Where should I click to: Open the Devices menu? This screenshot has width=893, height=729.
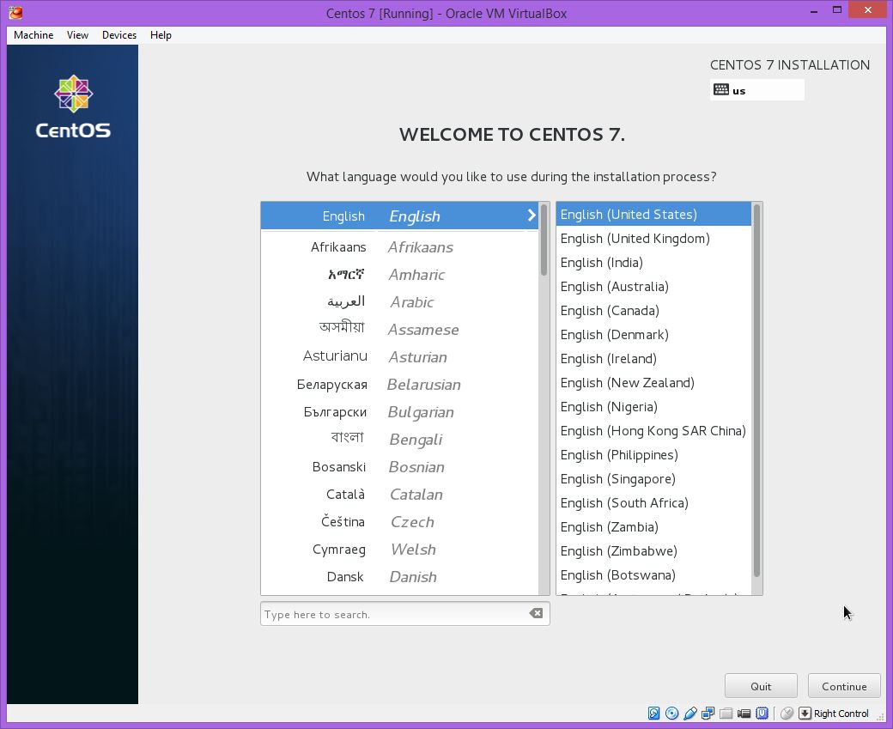119,34
